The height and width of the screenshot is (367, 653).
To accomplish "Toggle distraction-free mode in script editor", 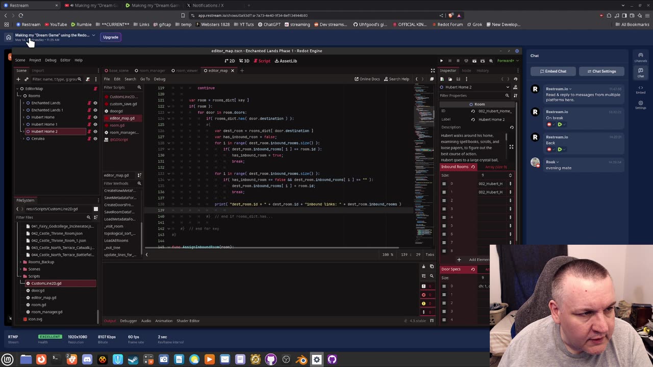I will (433, 70).
